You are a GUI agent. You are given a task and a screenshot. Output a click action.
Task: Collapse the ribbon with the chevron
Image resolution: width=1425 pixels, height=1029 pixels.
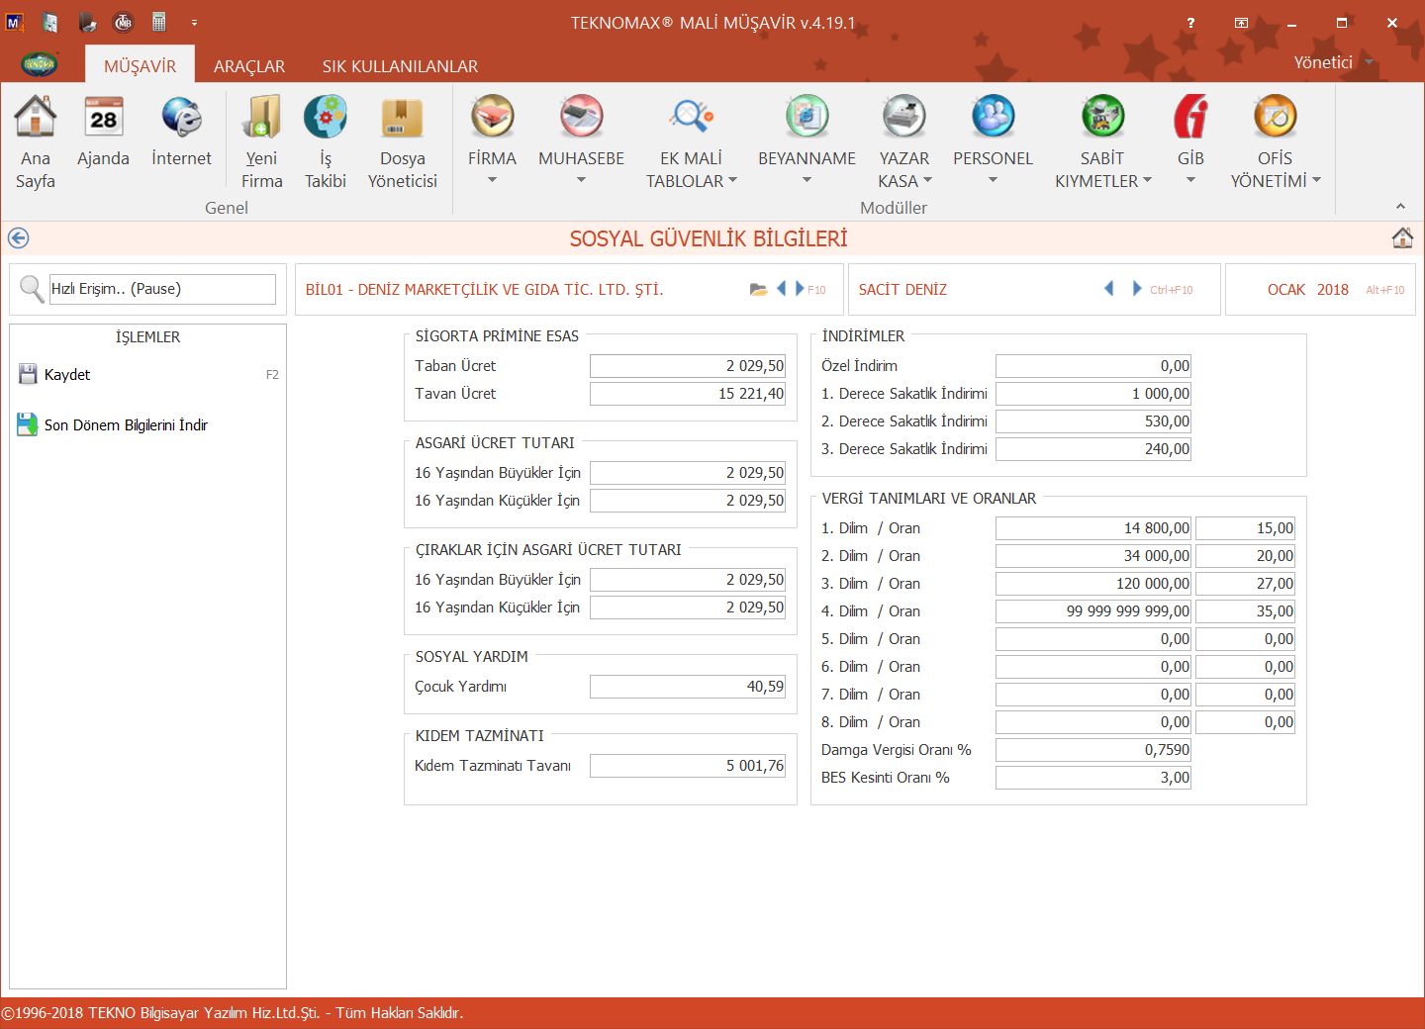(1400, 207)
